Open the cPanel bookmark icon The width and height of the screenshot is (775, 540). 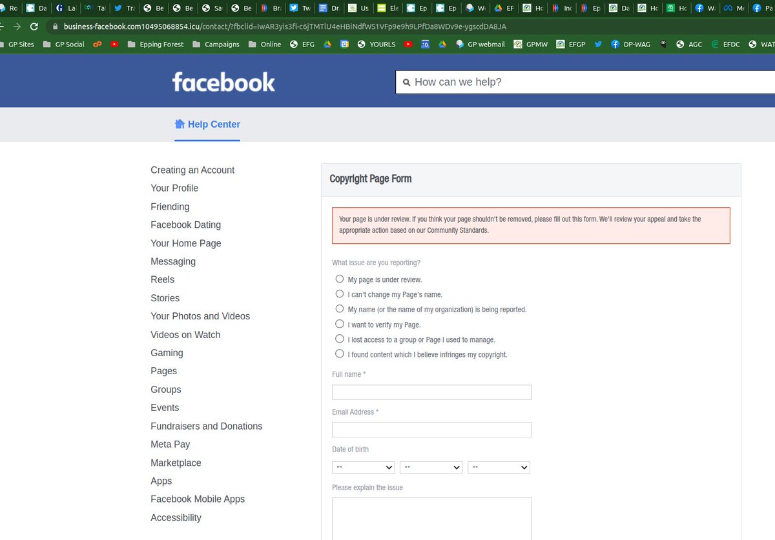pyautogui.click(x=98, y=44)
